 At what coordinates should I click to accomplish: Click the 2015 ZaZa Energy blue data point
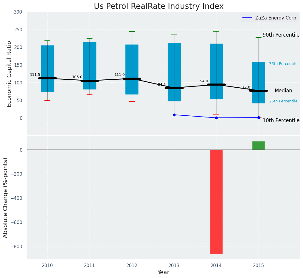click(x=259, y=117)
